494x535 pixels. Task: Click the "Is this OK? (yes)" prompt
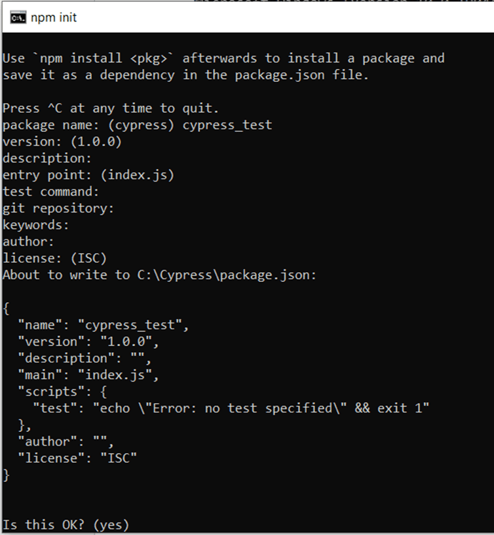[66, 525]
